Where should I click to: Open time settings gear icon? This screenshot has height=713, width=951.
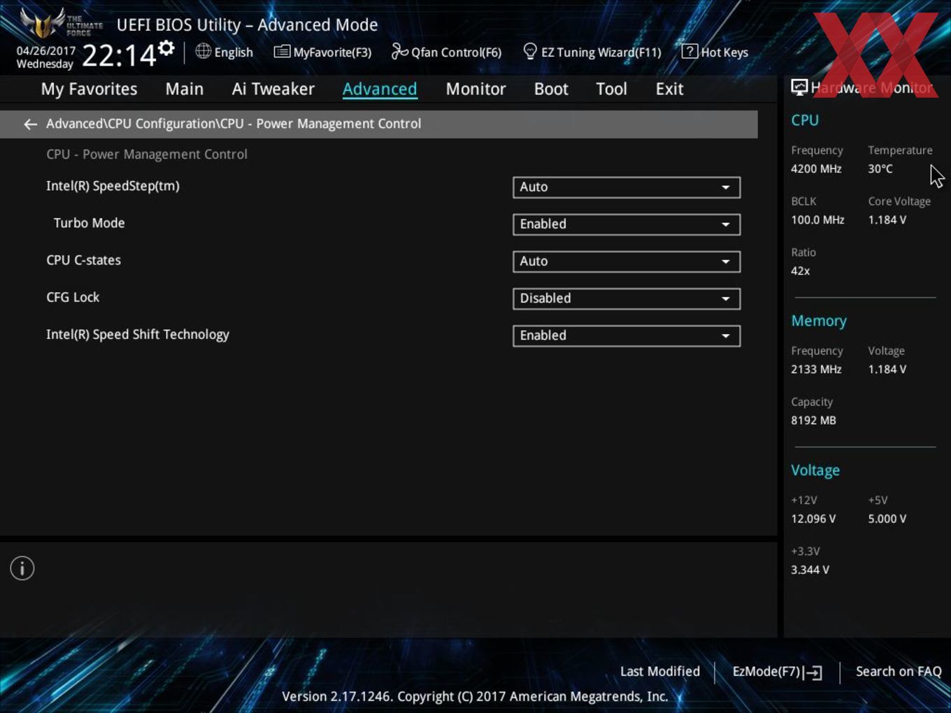[166, 48]
